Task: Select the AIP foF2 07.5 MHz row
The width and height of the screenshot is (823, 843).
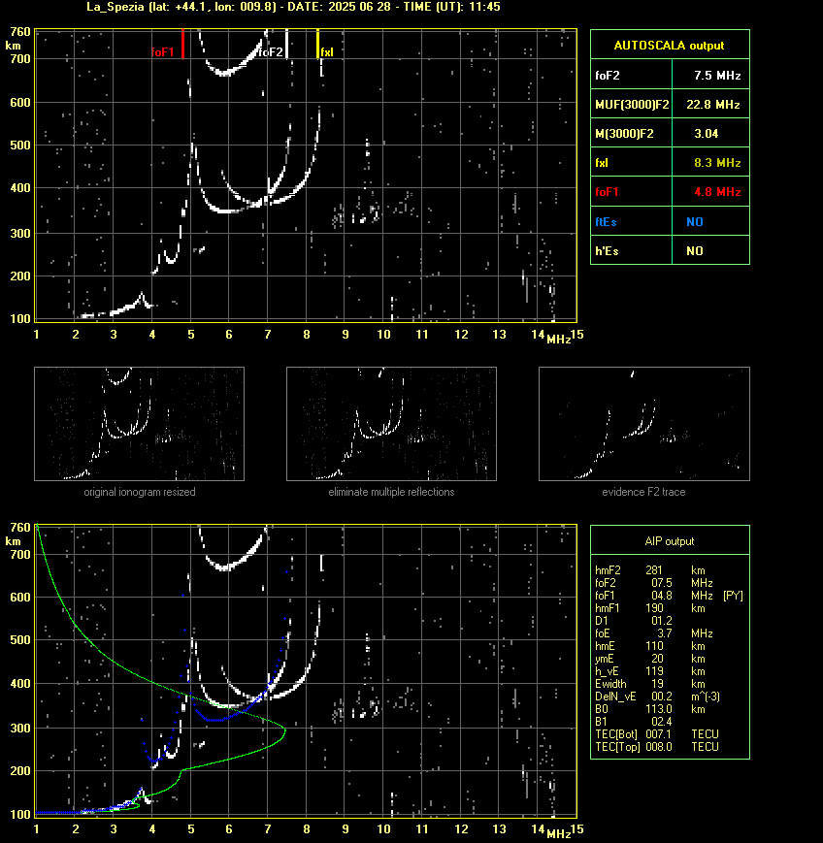Action: coord(653,583)
